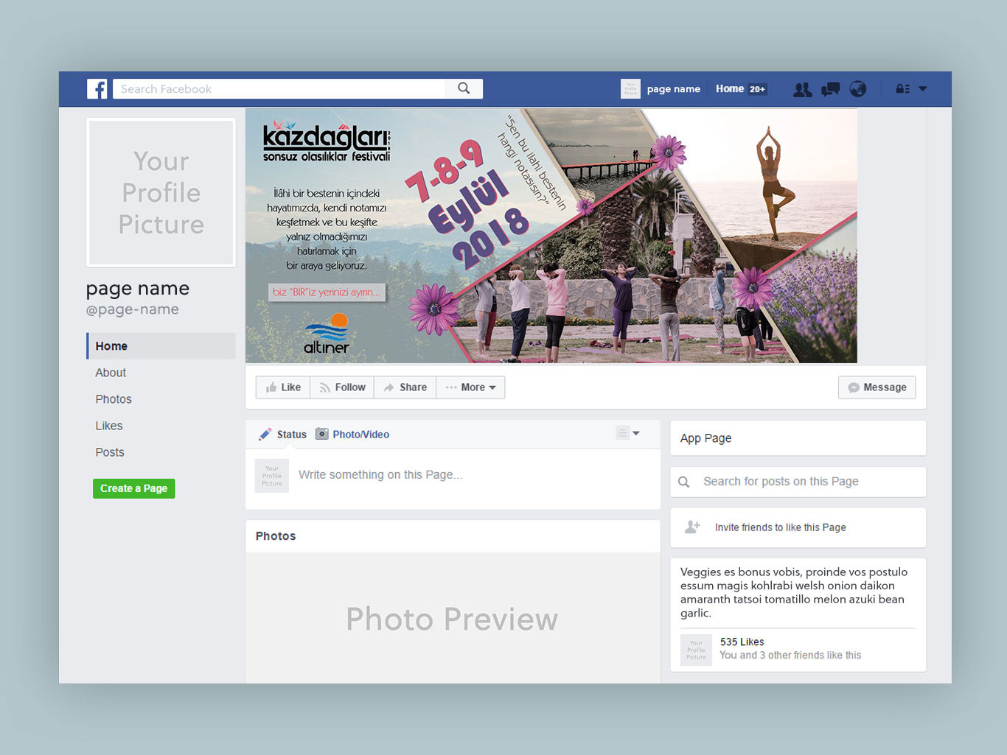Screen dimensions: 1007x755
Task: Select Home in the left sidebar
Action: pos(161,346)
